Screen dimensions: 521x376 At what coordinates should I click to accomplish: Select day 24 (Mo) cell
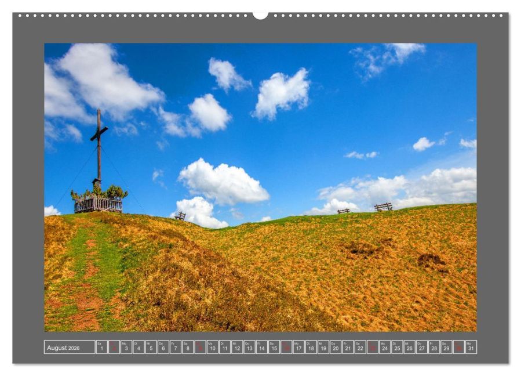coord(384,347)
